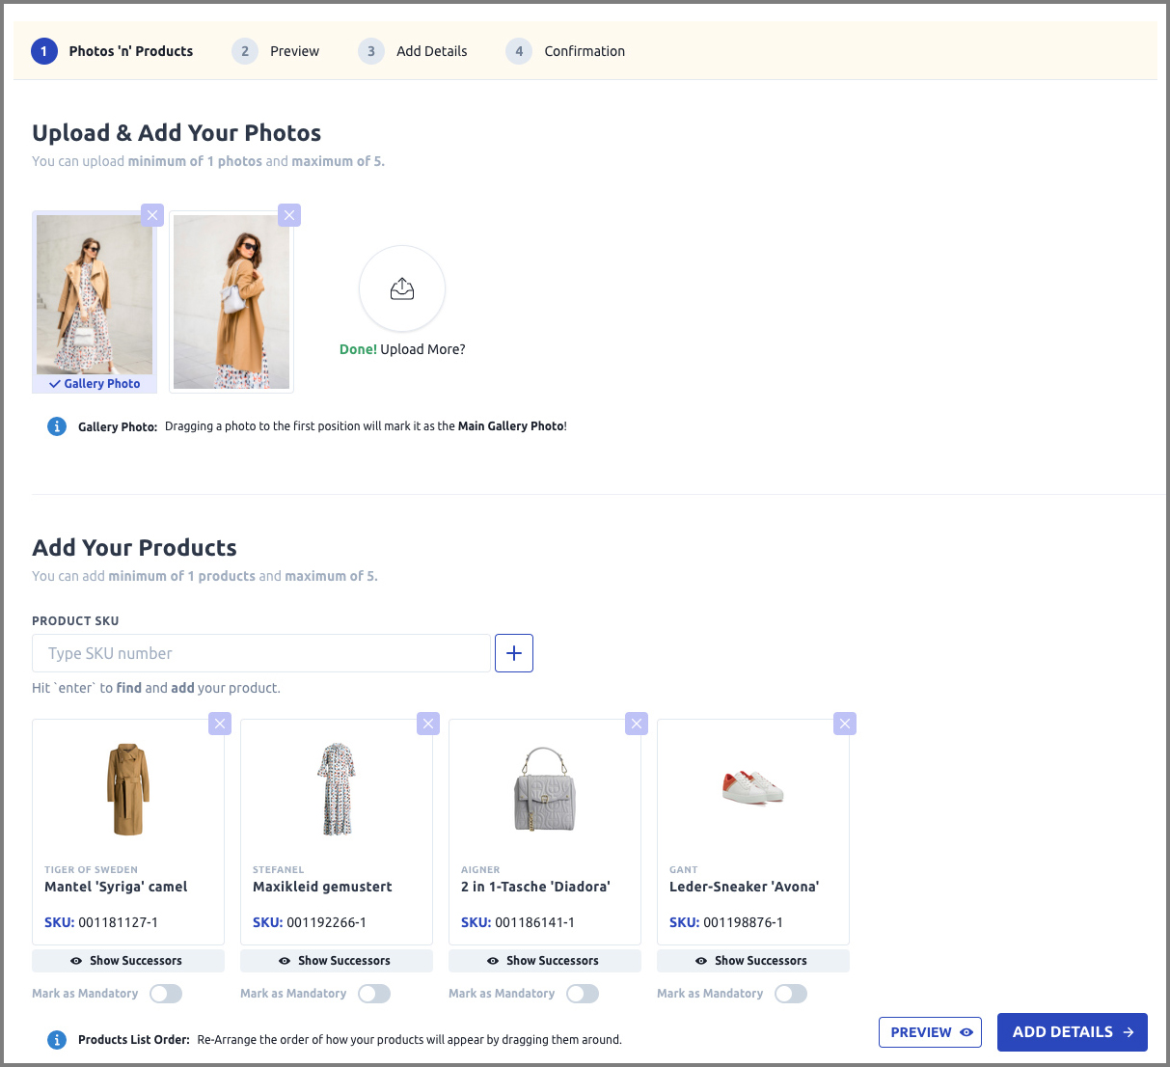Click the patterned maxi dress image
The width and height of the screenshot is (1170, 1067).
point(337,789)
